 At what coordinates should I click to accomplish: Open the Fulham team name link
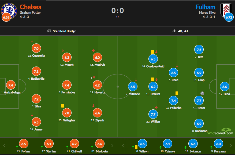206,7
